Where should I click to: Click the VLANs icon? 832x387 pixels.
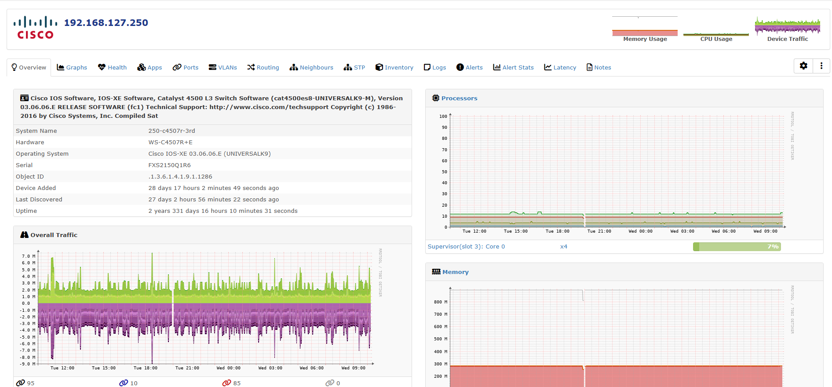[x=212, y=67]
